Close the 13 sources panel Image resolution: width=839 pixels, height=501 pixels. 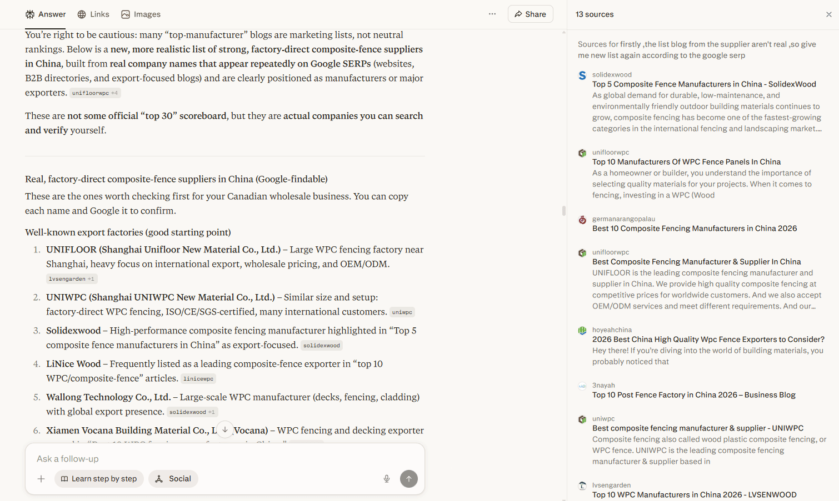(828, 14)
